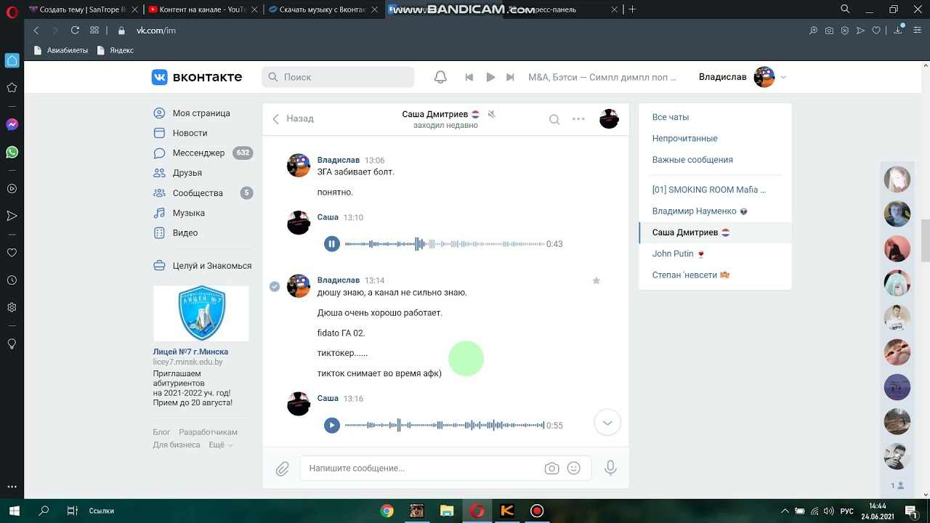Open Facebook Messenger in Opera sidebar
The height and width of the screenshot is (523, 930).
pyautogui.click(x=12, y=124)
